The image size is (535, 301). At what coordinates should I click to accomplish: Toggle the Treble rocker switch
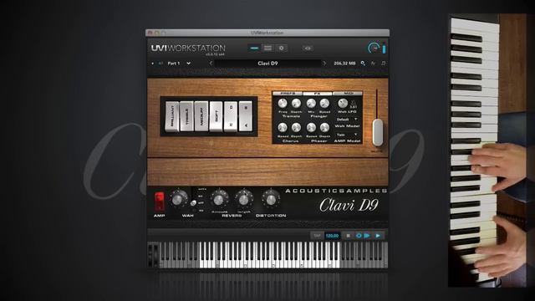coord(186,116)
